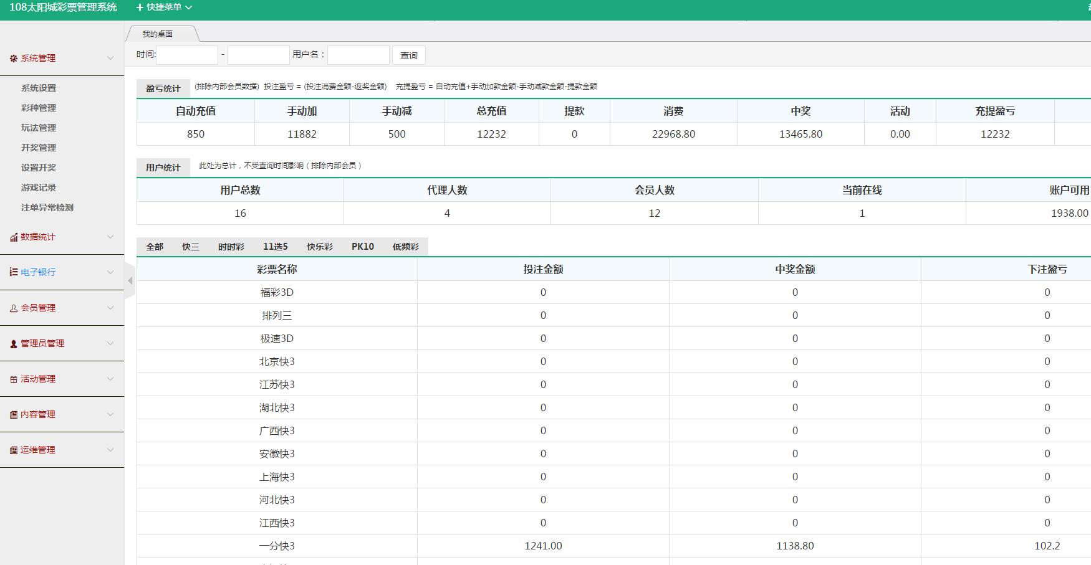The image size is (1091, 565).
Task: Open the 我的桌面 tab
Action: (158, 34)
